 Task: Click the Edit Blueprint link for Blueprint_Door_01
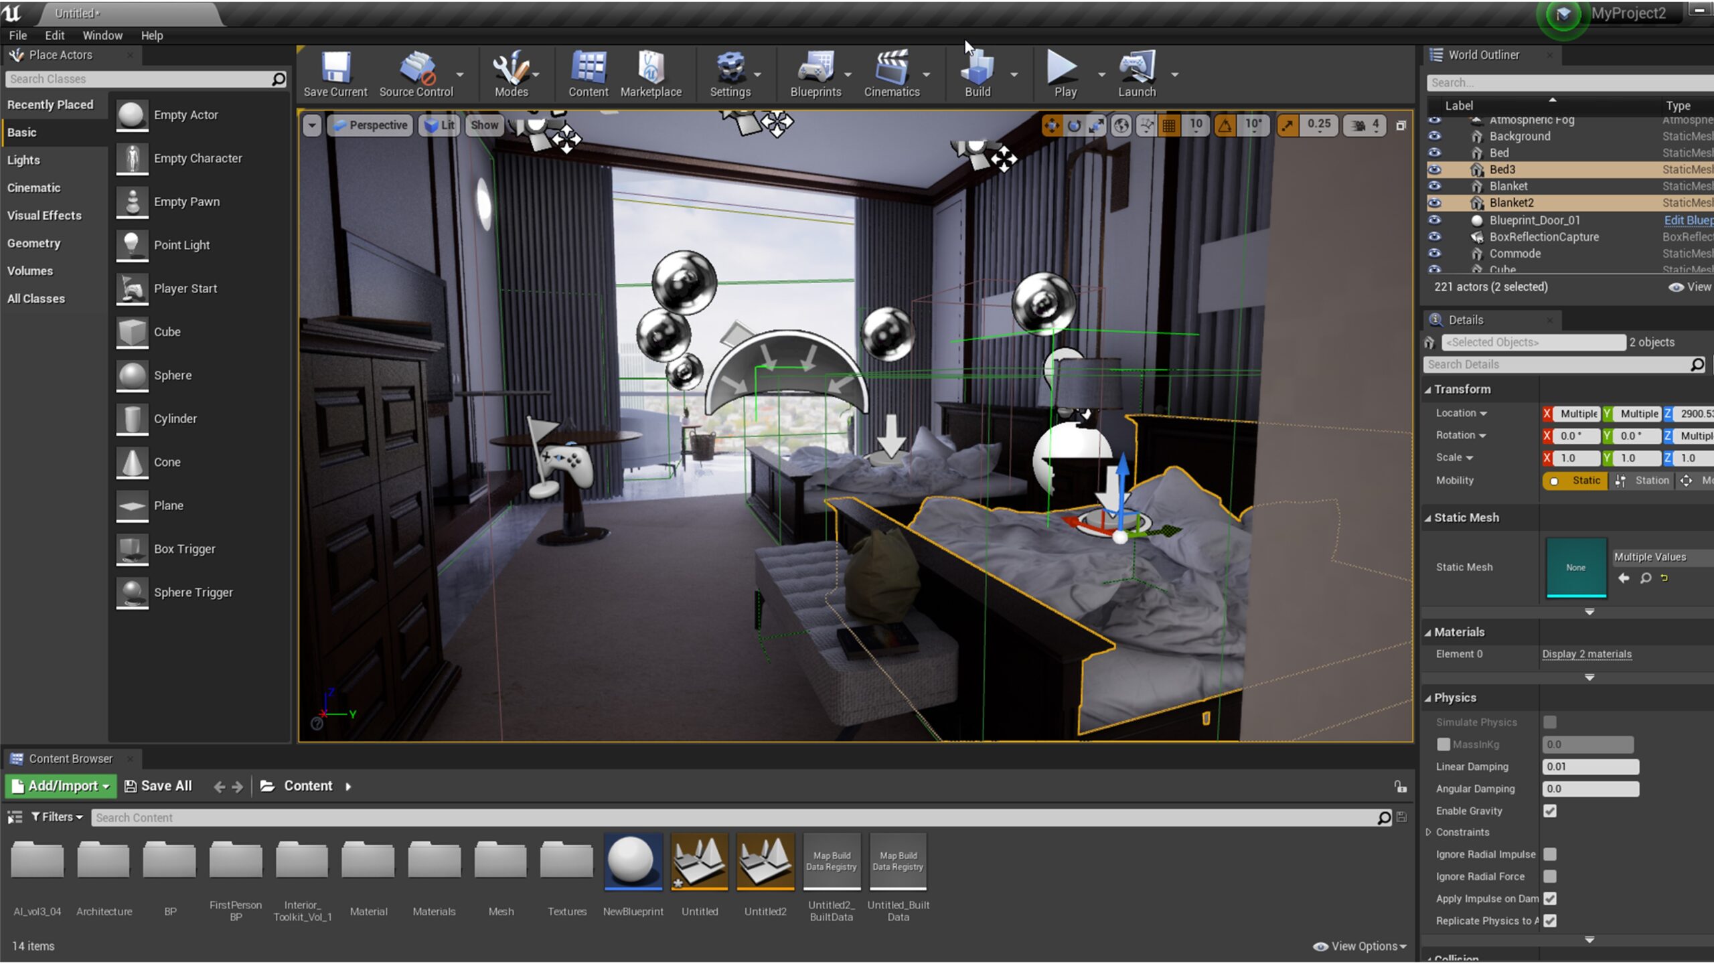click(x=1687, y=220)
